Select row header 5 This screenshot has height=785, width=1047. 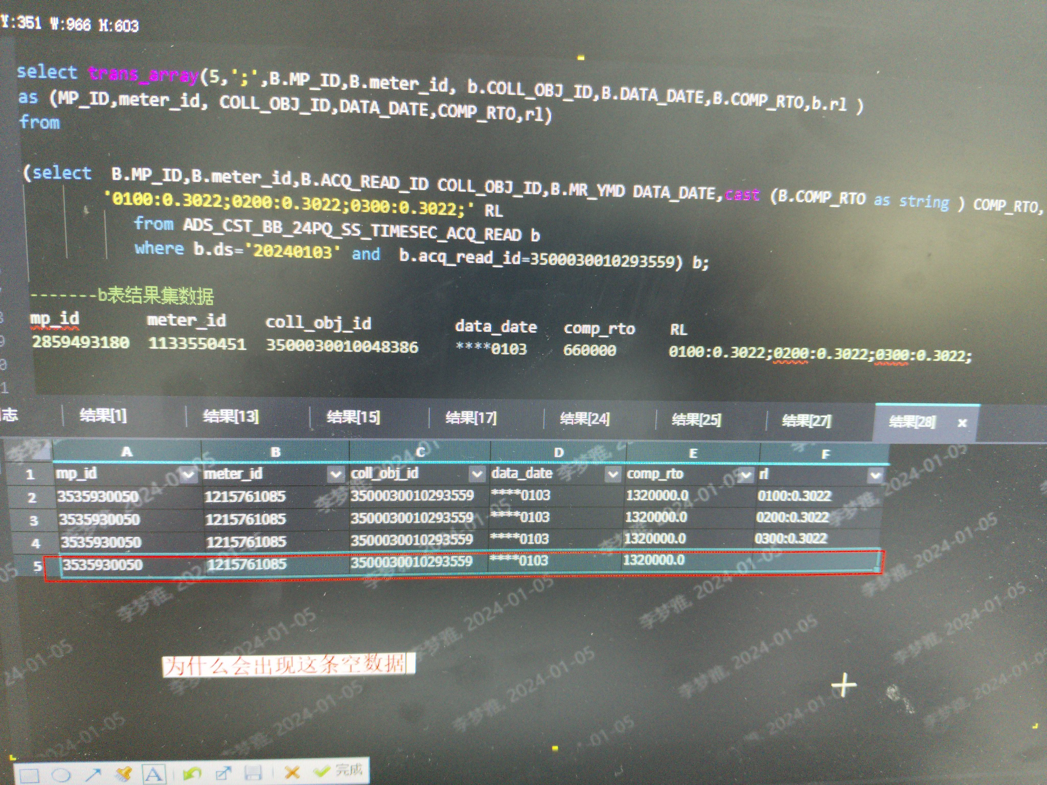tap(37, 566)
